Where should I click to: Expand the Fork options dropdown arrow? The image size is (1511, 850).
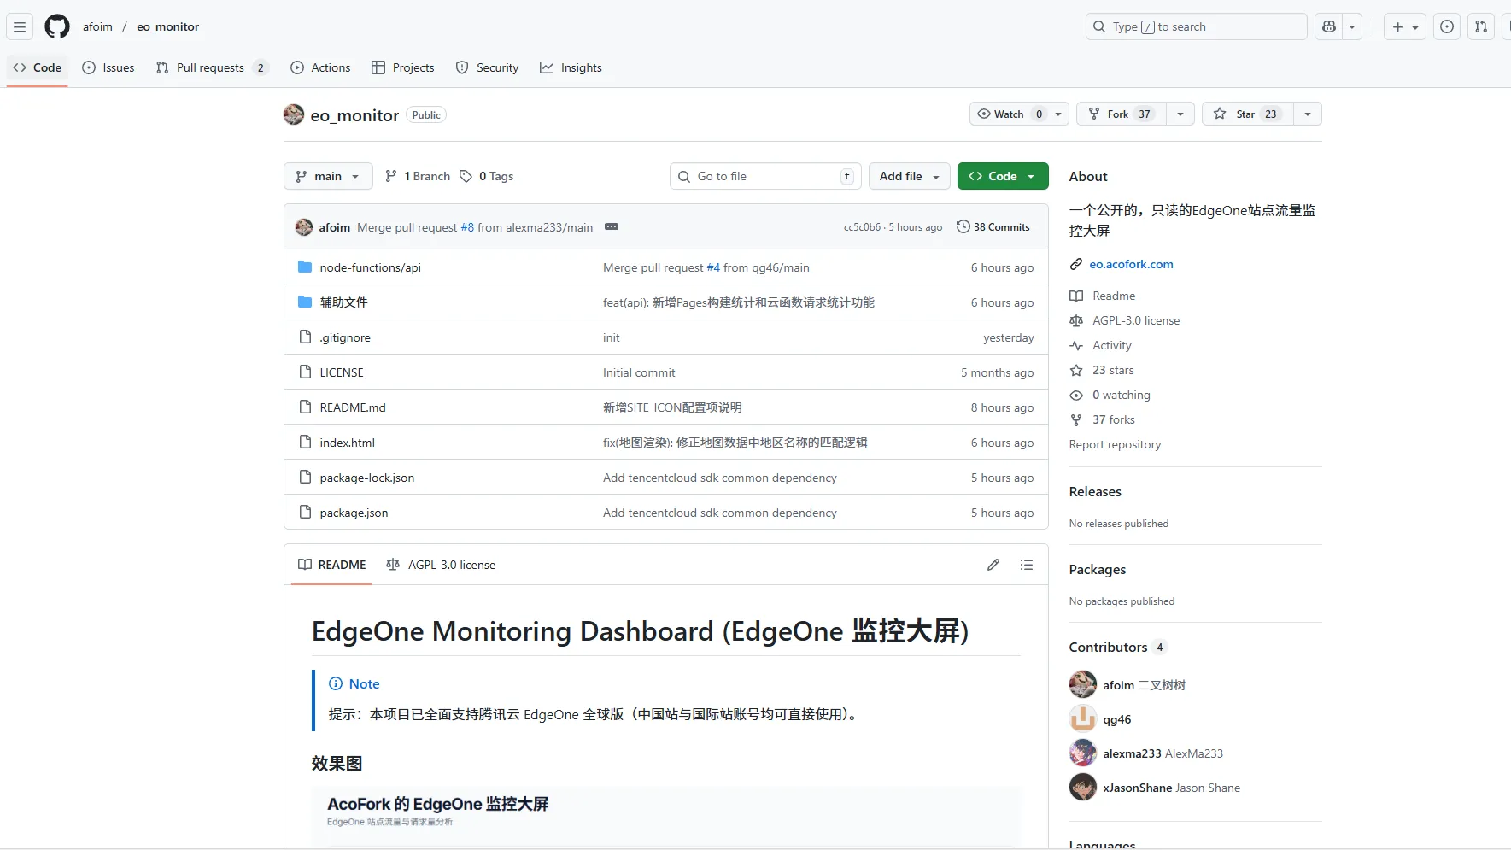1180,114
